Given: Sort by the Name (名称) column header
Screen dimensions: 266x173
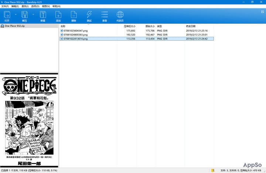Looking at the screenshot, I should (x=88, y=26).
